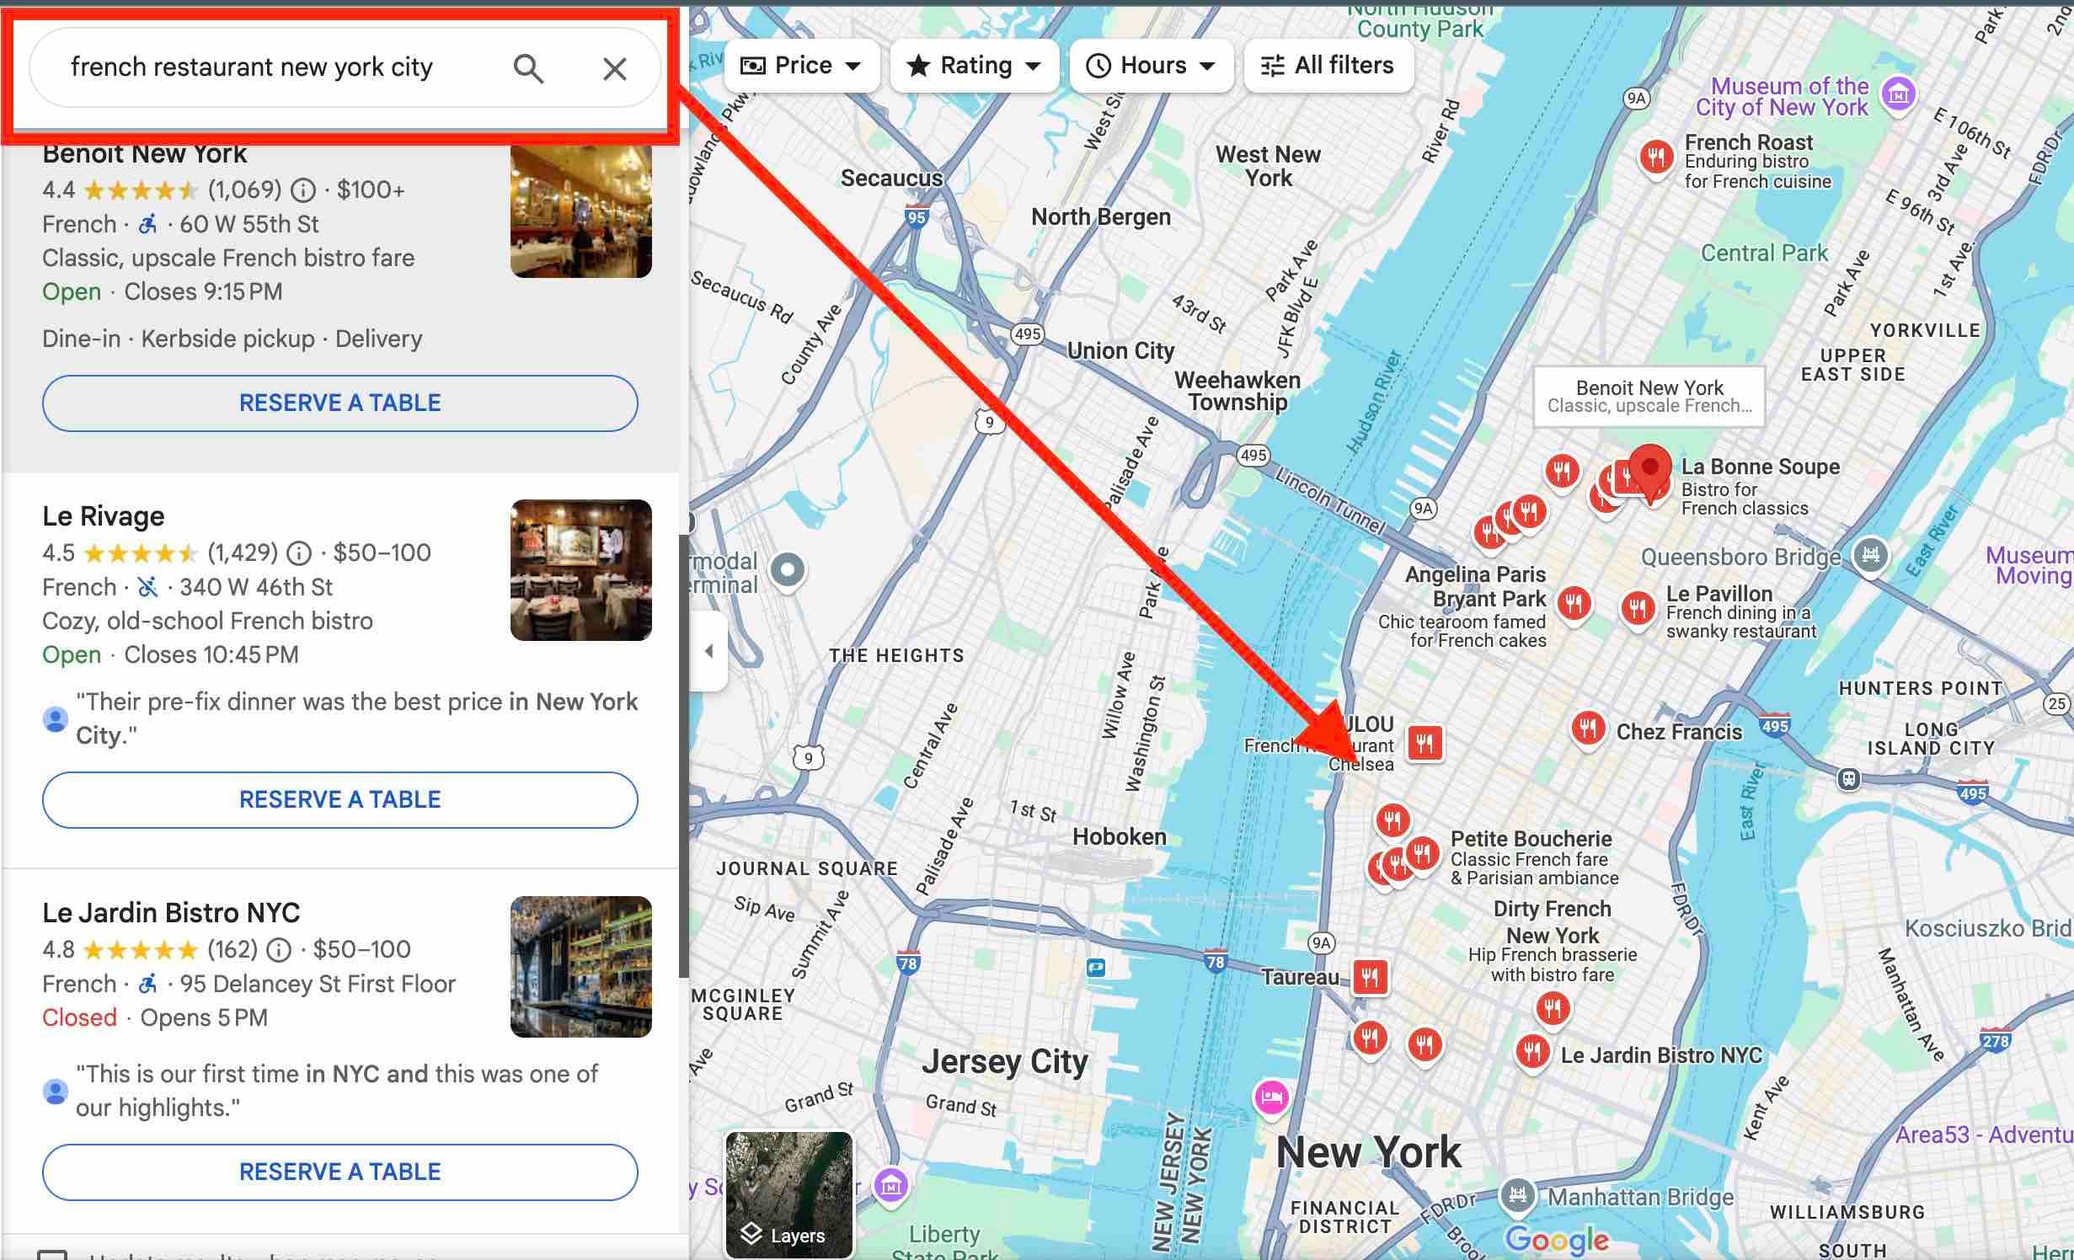Image resolution: width=2074 pixels, height=1260 pixels.
Task: Open All filters panel
Action: pos(1328,66)
